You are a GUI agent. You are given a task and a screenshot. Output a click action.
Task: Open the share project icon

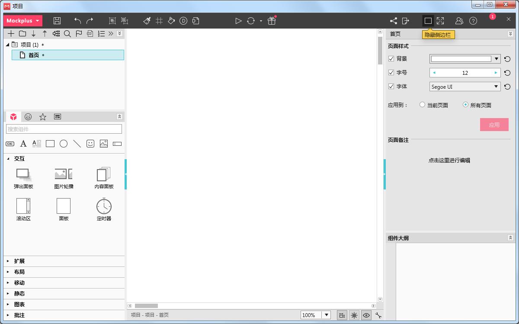pyautogui.click(x=393, y=20)
